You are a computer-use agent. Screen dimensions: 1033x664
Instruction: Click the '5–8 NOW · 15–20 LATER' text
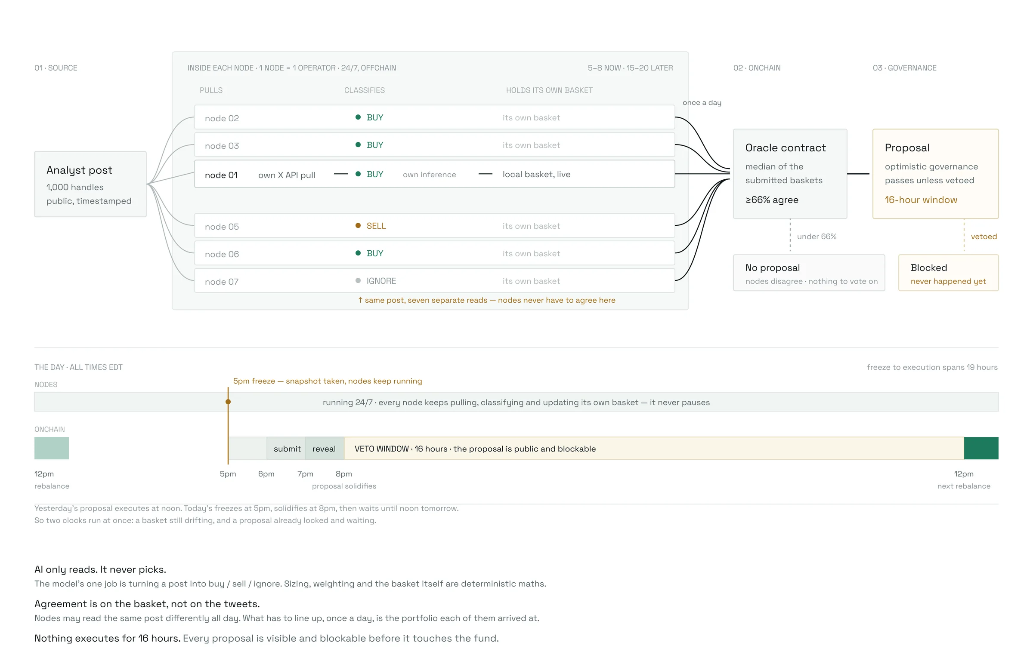(x=630, y=68)
